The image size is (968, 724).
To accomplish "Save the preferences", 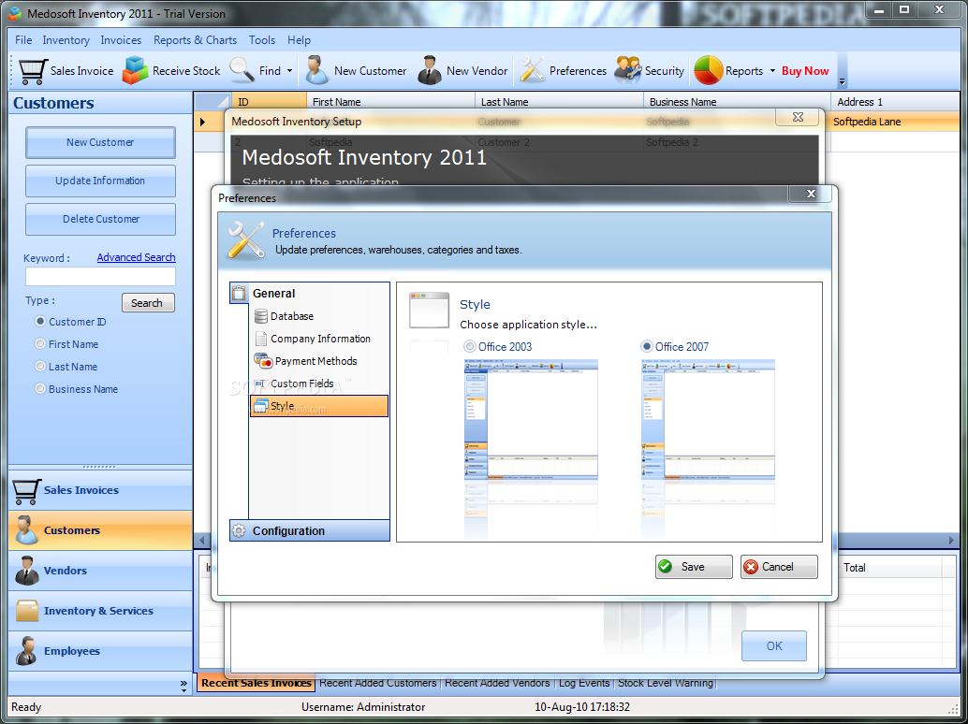I will 694,567.
